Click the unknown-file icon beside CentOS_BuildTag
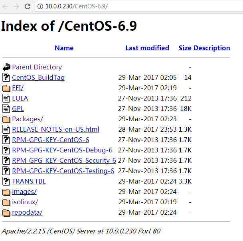Screen dimensions: 243x241 point(6,77)
